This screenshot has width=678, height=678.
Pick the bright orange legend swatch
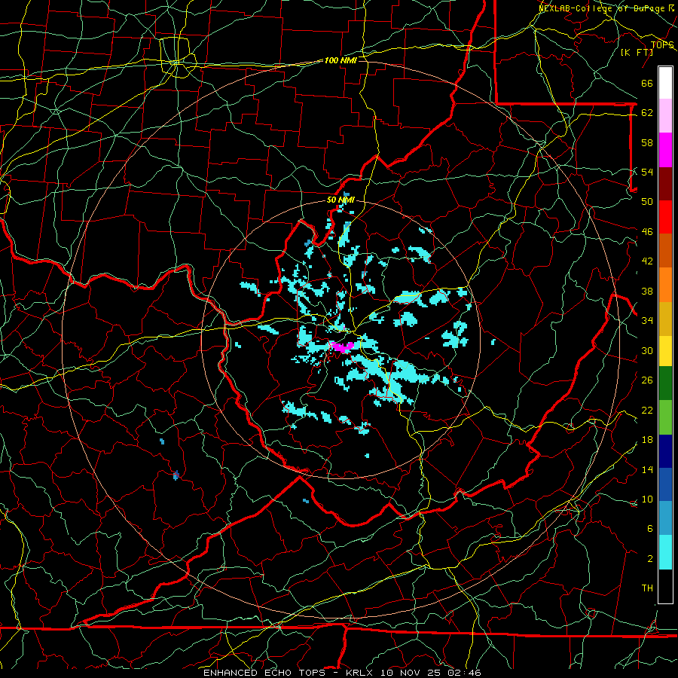tap(665, 285)
